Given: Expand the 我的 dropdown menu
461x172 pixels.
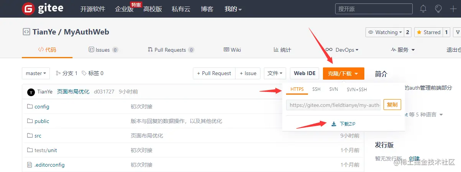Looking at the screenshot, I should tap(233, 9).
